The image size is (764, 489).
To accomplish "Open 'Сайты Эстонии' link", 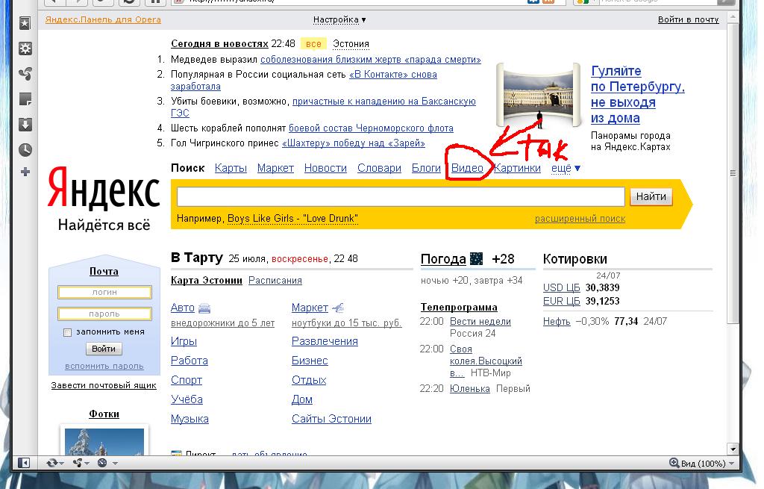I will pos(331,419).
